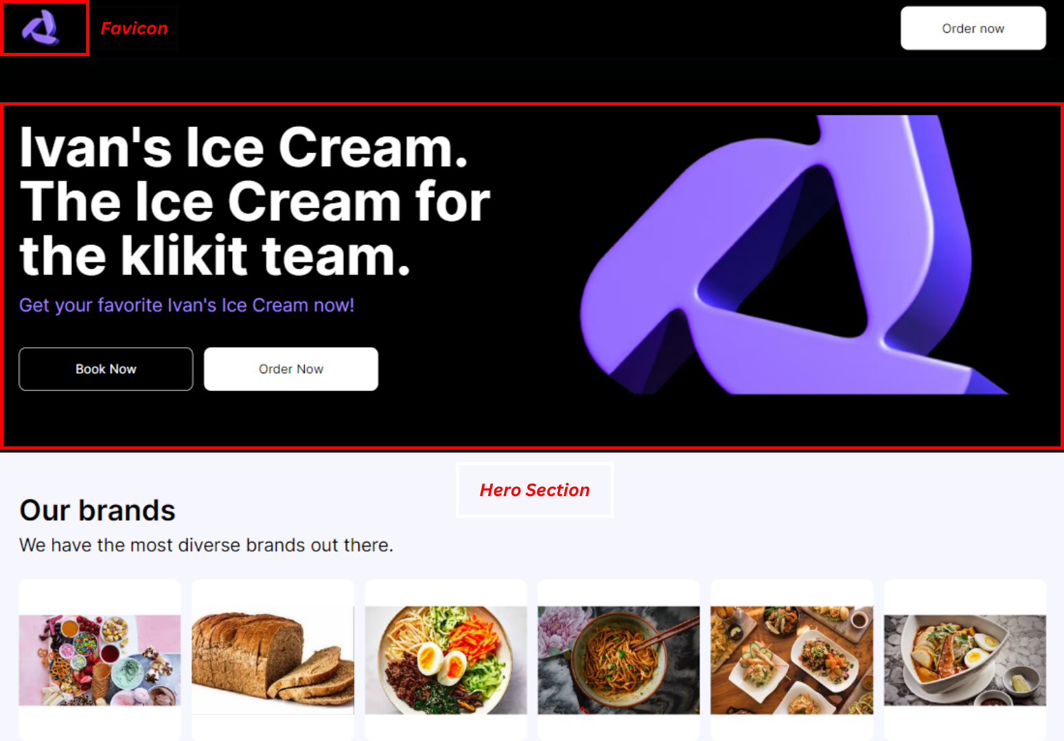Select the bibimbap bowl with eggs thumbnail
The width and height of the screenshot is (1064, 741).
(446, 660)
